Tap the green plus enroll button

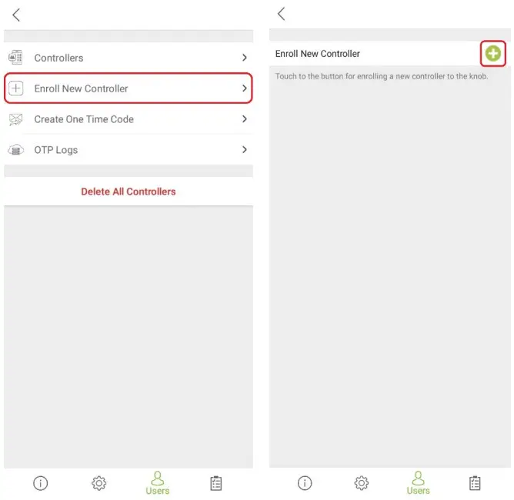pyautogui.click(x=492, y=53)
